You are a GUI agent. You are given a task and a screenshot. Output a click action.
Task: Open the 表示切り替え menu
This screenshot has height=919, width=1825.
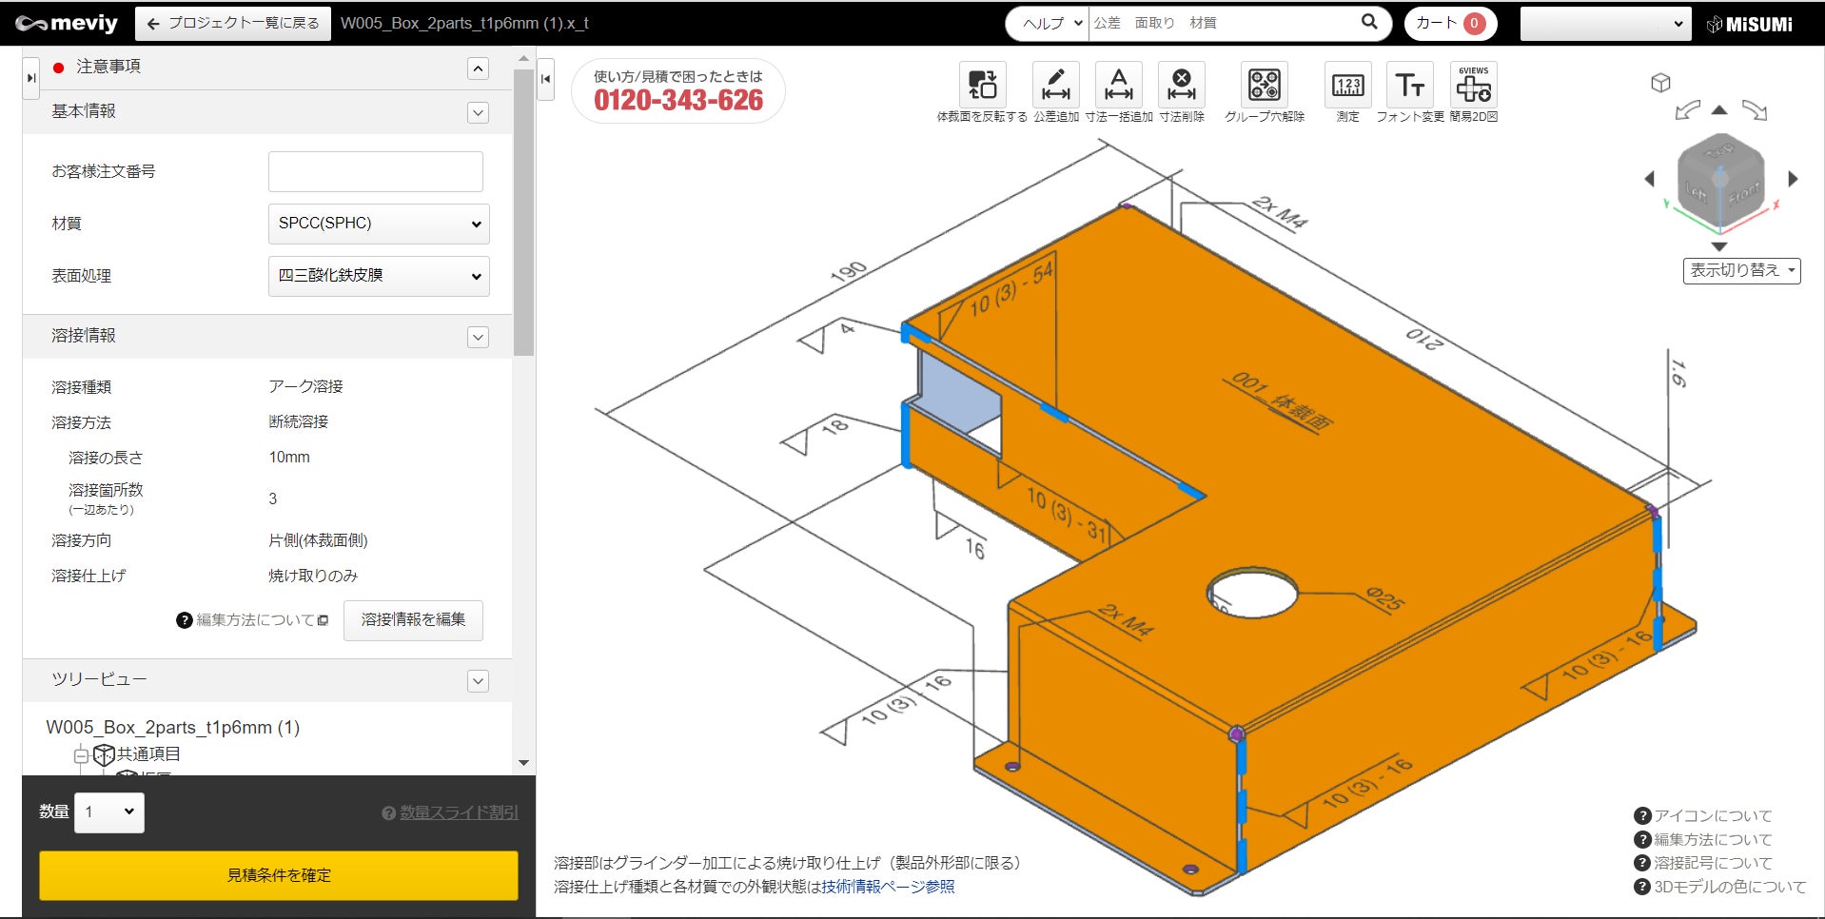pyautogui.click(x=1741, y=271)
